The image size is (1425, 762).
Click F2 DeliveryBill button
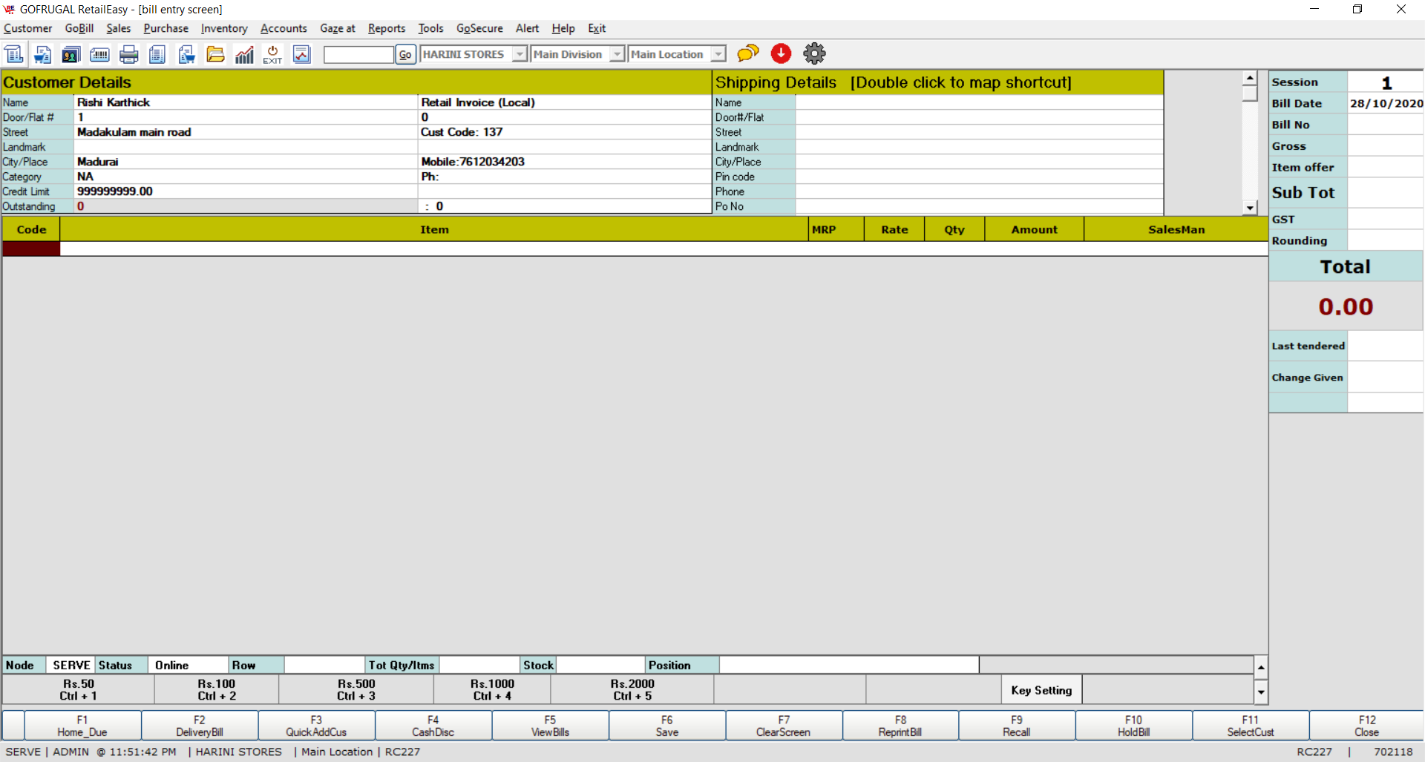click(200, 726)
